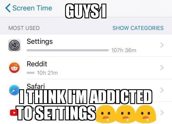The image size is (172, 124).
Task: Open the Settings row chevron
Action: click(162, 45)
